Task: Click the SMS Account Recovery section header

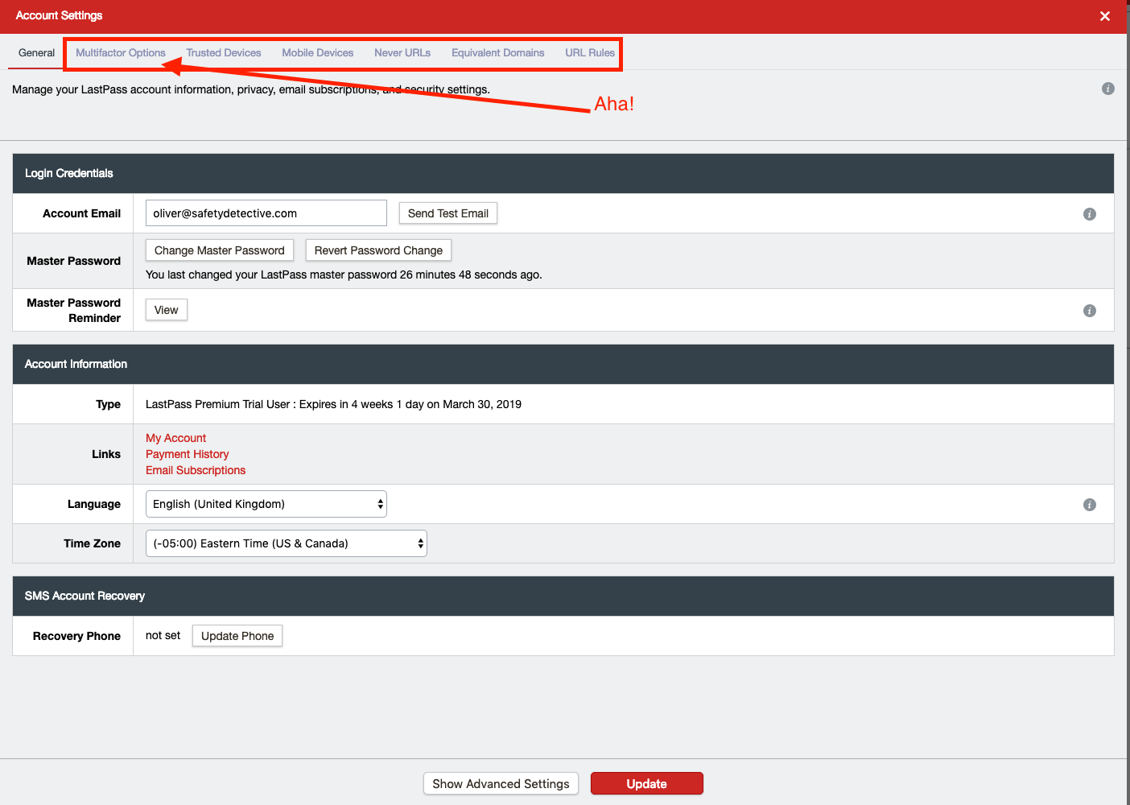Action: coord(563,596)
